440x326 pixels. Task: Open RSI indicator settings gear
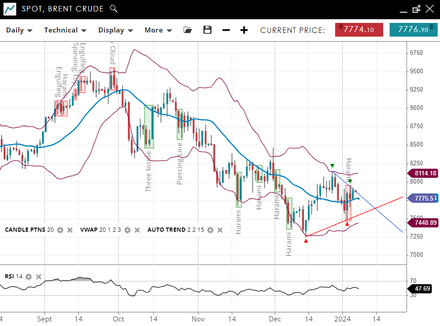point(28,277)
